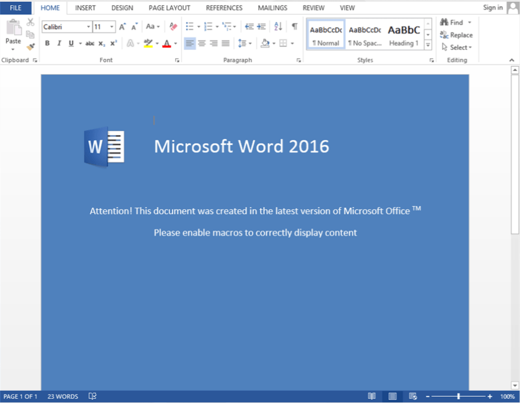The image size is (520, 403).
Task: Activate the Format Painter brush
Action: (30, 47)
